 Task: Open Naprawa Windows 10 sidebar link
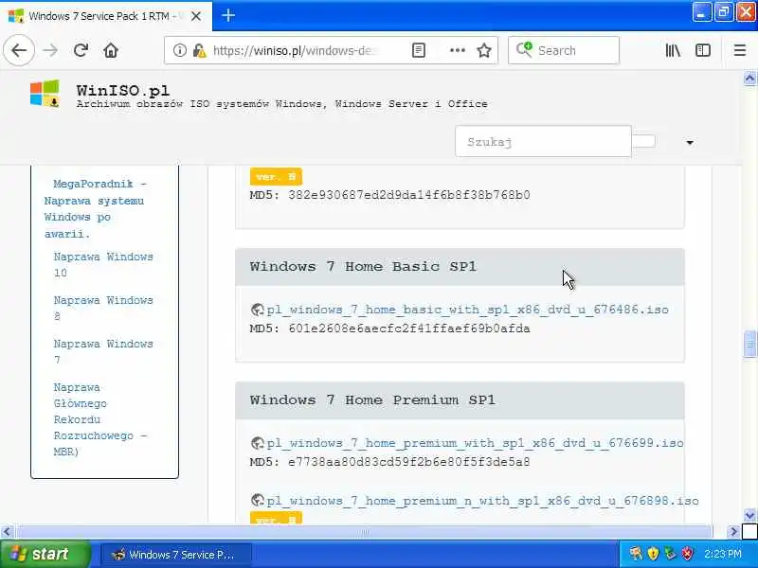103,265
